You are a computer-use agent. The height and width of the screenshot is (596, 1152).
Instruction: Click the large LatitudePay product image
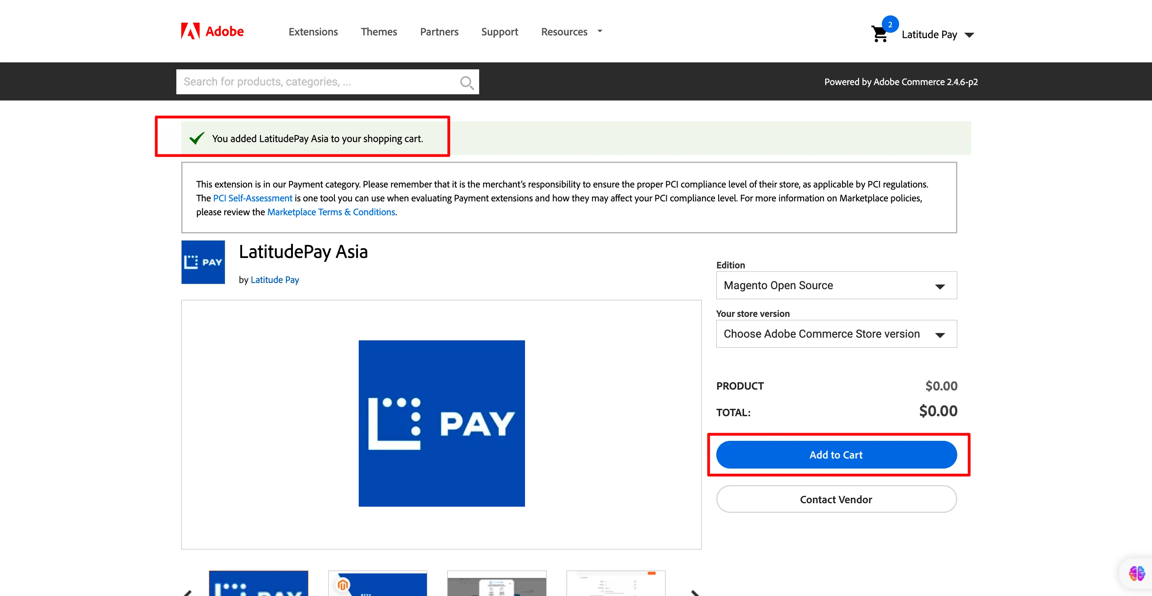[x=441, y=424]
